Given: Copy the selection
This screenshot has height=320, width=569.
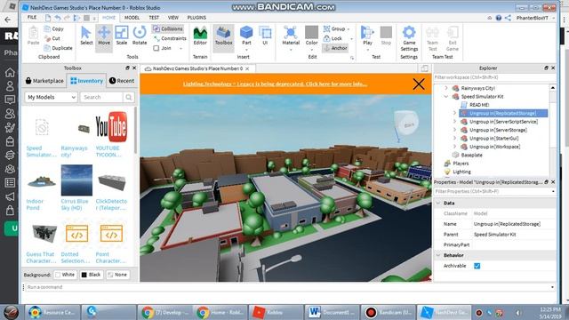Looking at the screenshot, I should pyautogui.click(x=53, y=28).
